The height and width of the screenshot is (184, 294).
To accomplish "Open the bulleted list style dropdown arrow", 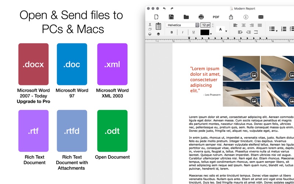I will point(277,31).
